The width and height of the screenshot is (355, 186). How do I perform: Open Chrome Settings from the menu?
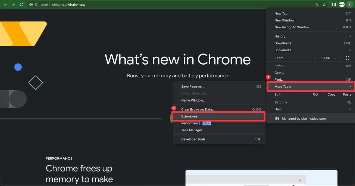click(x=280, y=102)
